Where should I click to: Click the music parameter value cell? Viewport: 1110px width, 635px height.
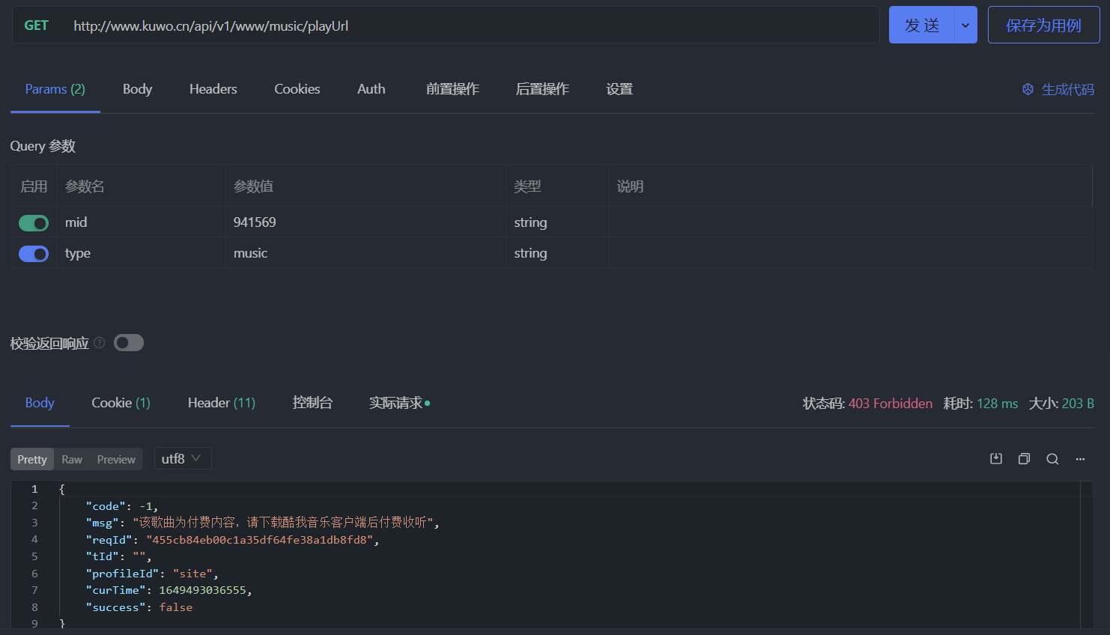point(366,253)
